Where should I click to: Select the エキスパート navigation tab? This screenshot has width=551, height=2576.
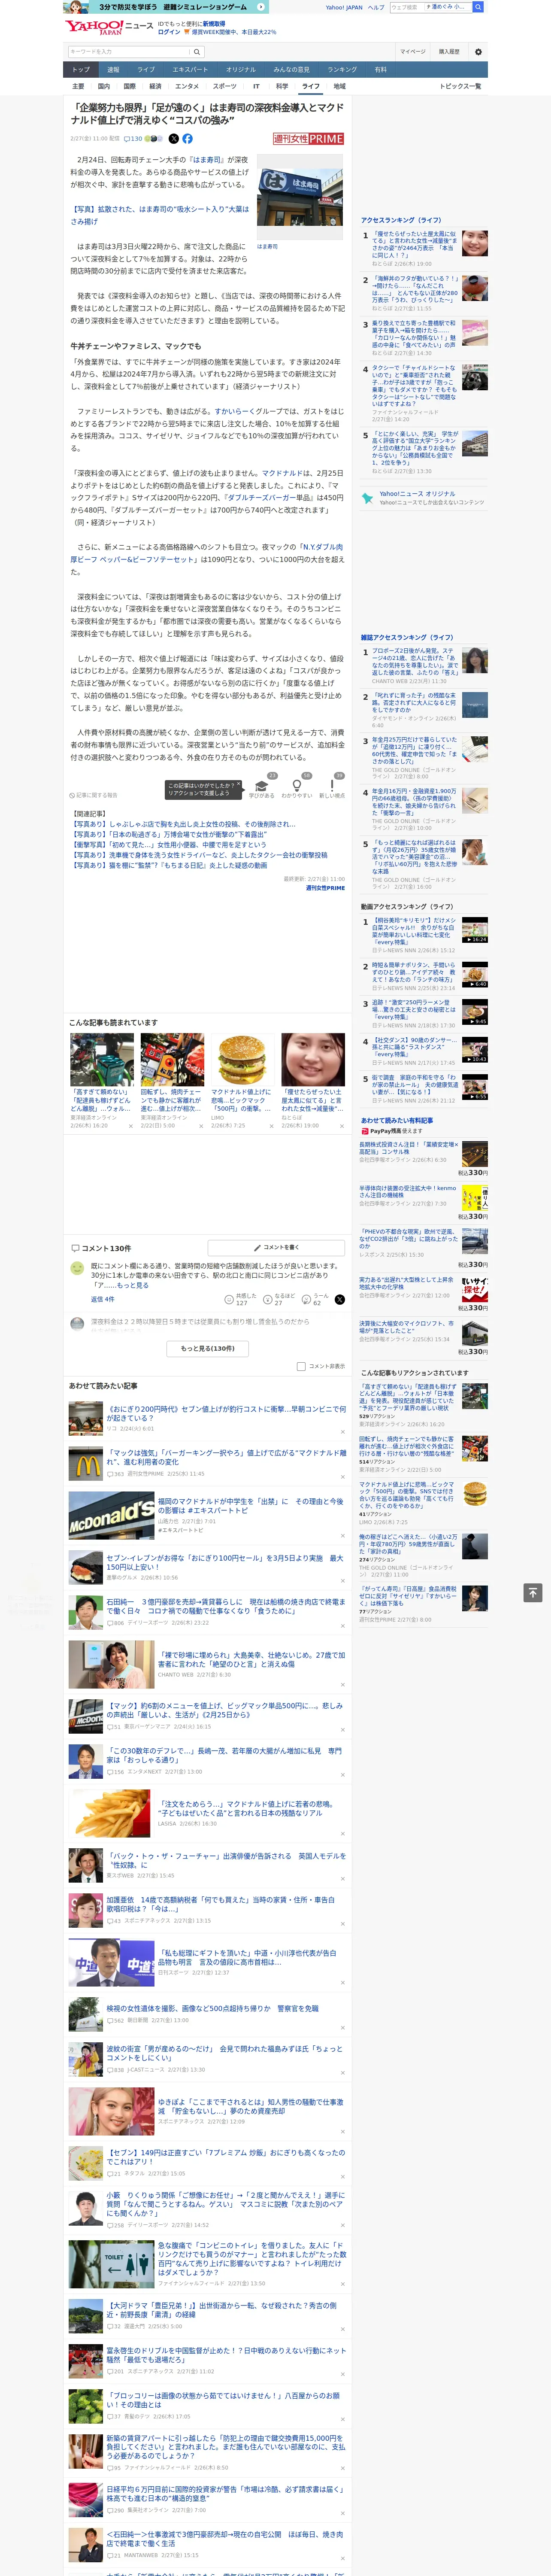tap(190, 69)
